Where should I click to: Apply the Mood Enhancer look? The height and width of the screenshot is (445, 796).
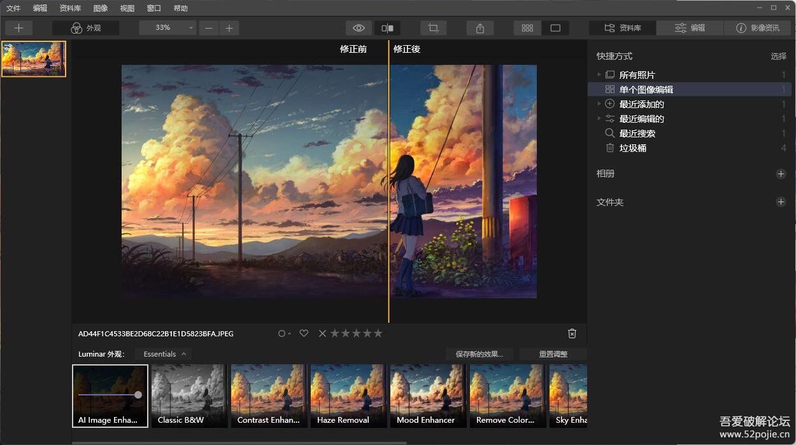click(x=428, y=395)
